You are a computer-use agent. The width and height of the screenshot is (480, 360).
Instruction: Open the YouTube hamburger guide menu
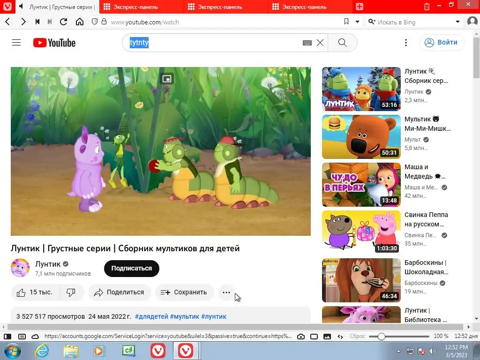[x=16, y=43]
